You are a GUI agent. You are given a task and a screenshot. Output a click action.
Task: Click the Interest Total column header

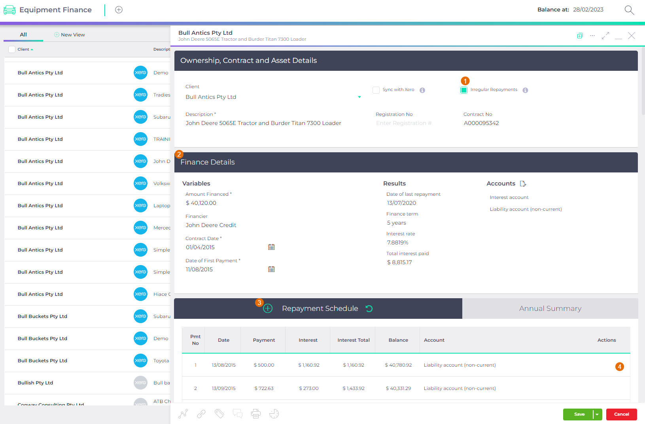tap(353, 340)
